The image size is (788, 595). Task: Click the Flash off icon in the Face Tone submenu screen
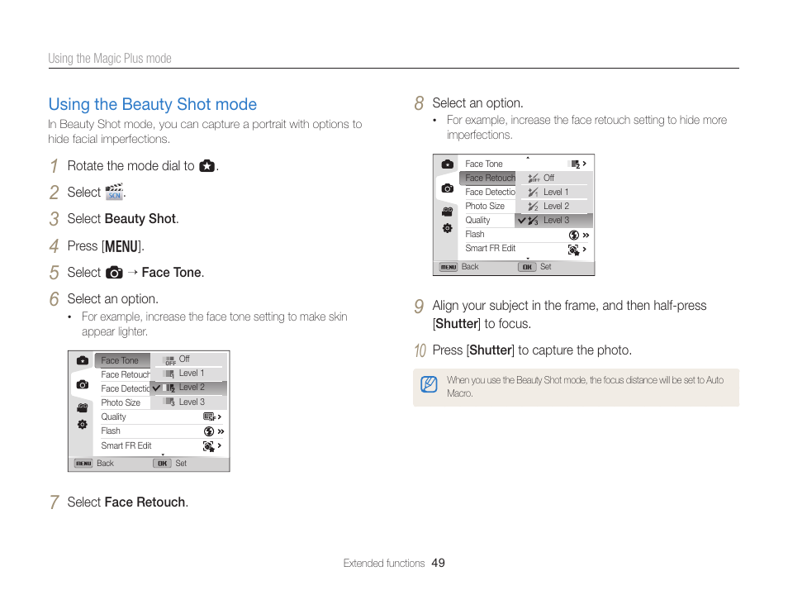coord(209,431)
